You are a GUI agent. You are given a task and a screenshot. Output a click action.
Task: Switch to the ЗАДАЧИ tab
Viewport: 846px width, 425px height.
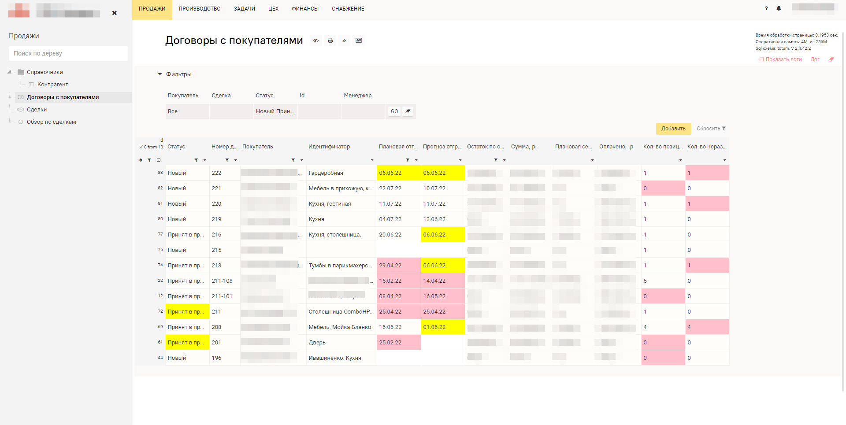coord(245,9)
